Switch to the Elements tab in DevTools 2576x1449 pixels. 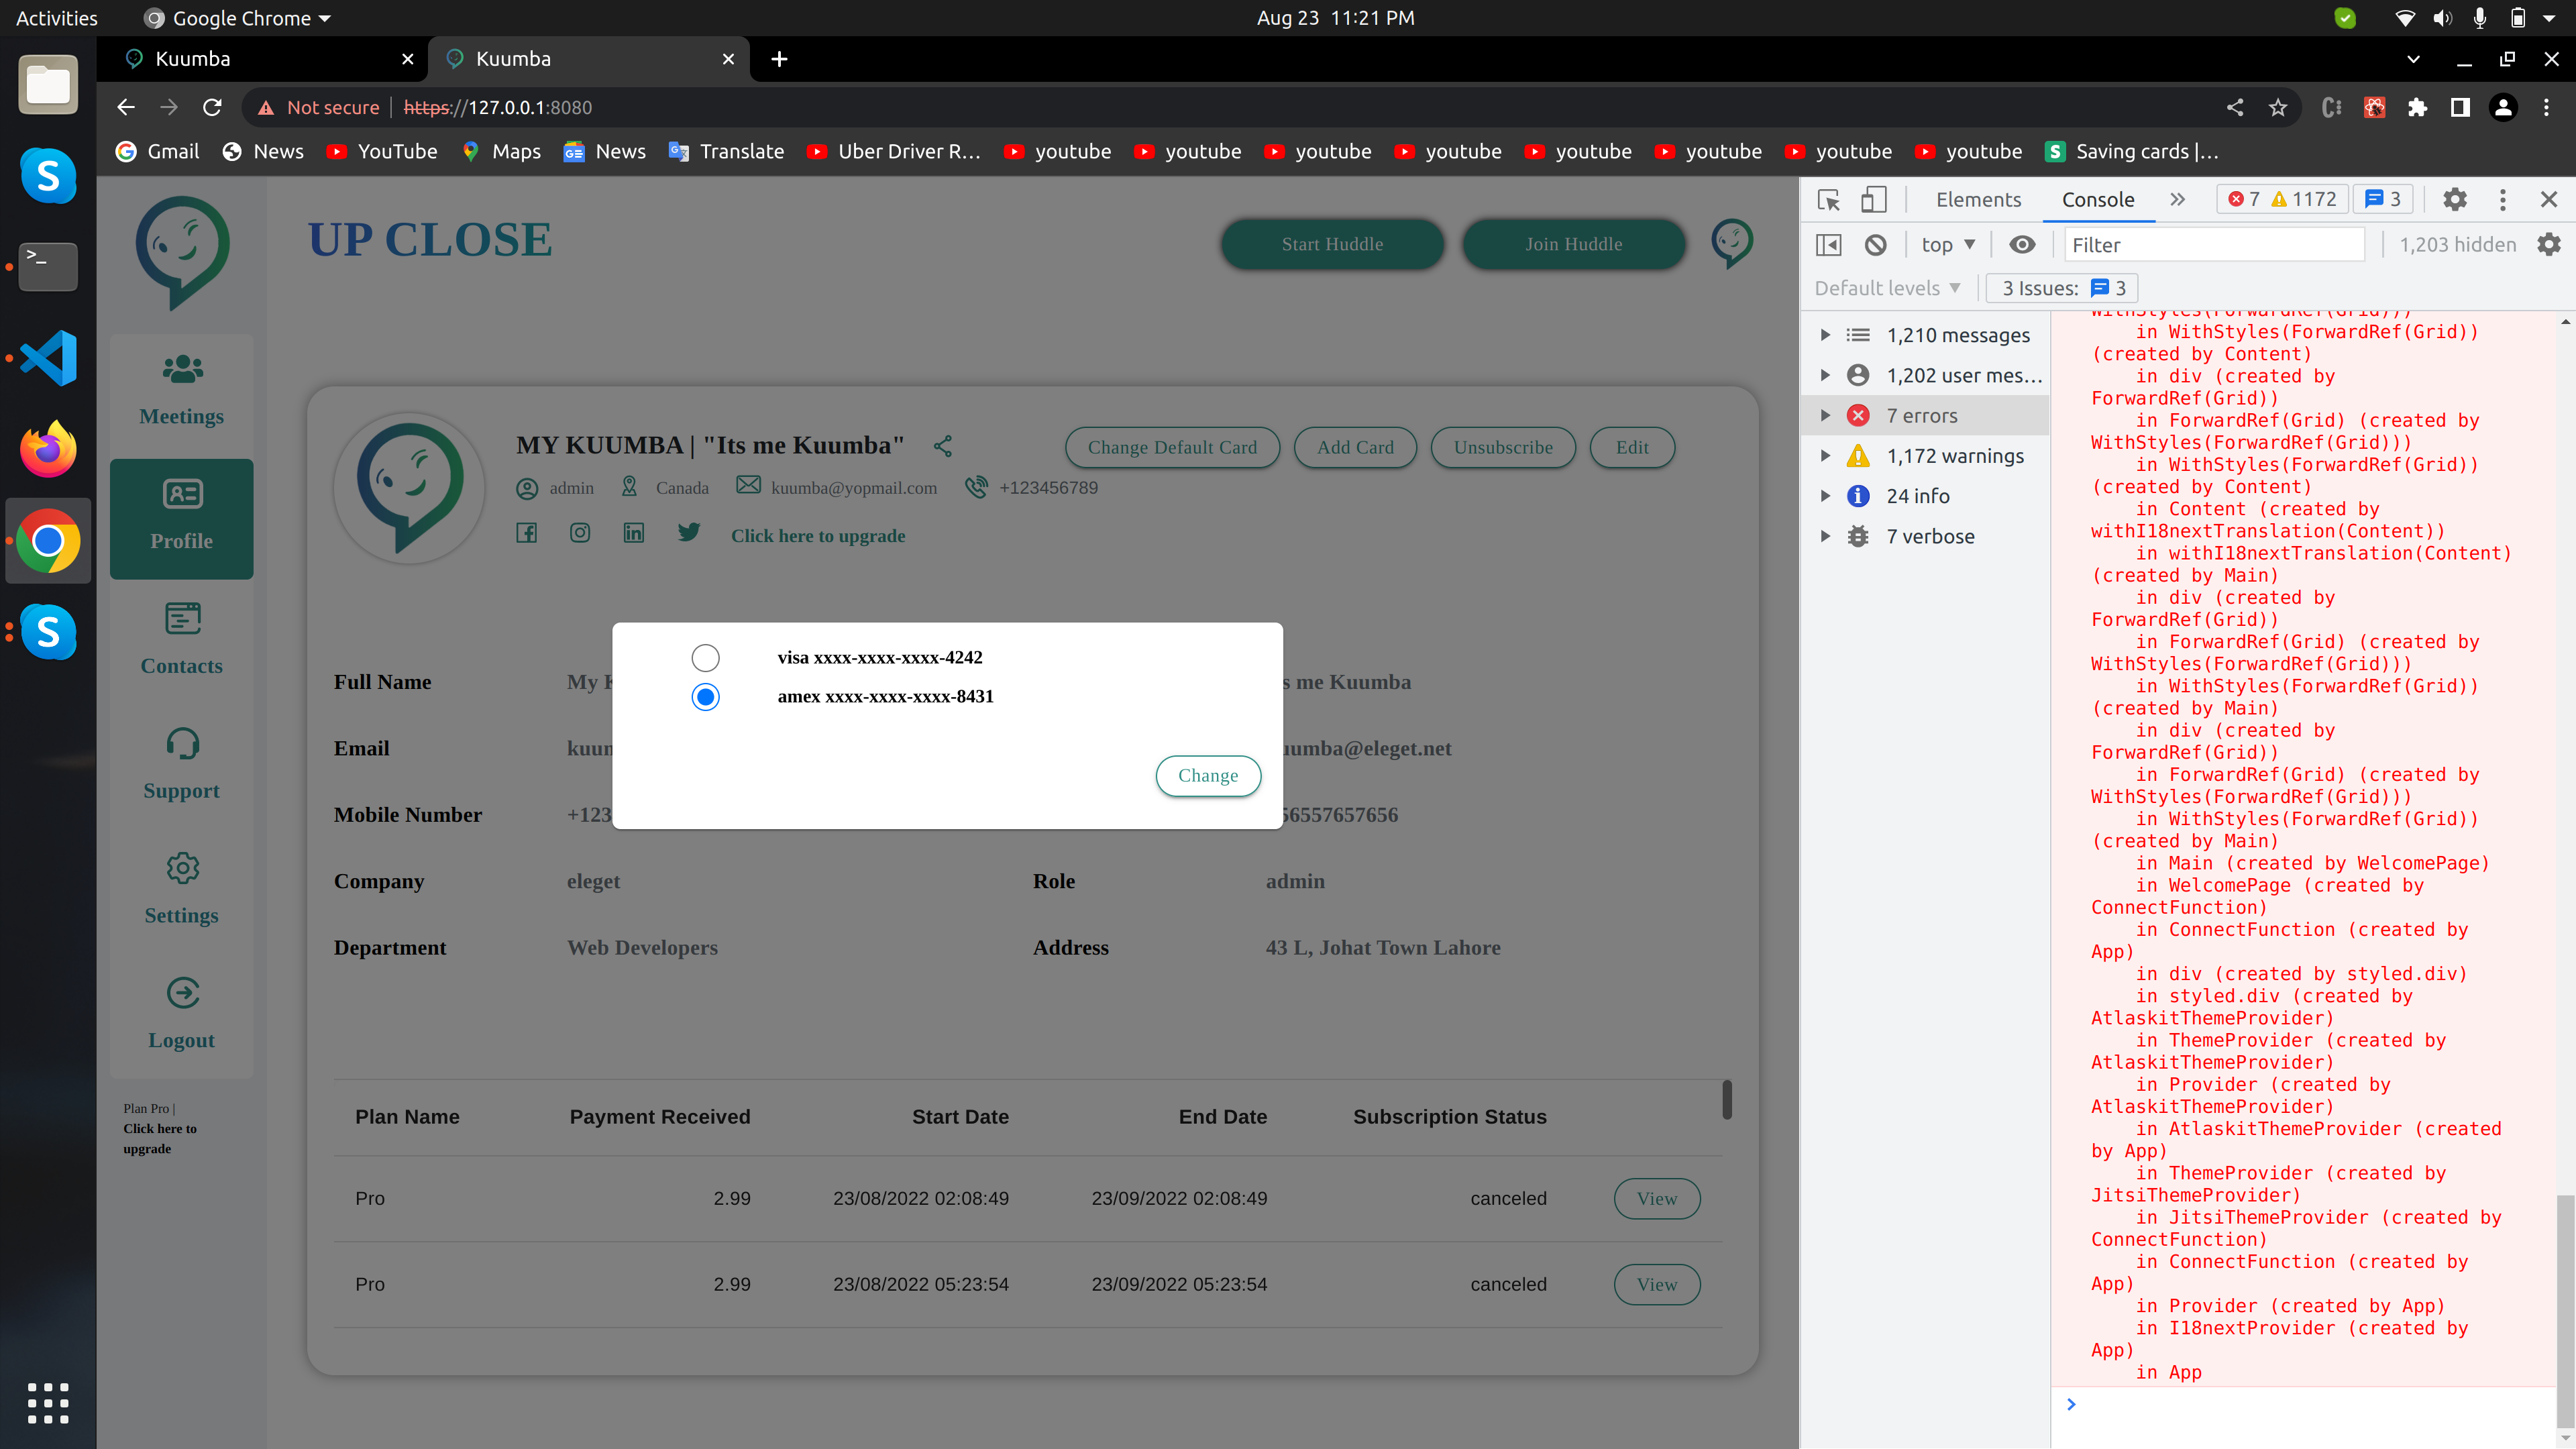[x=1977, y=200]
